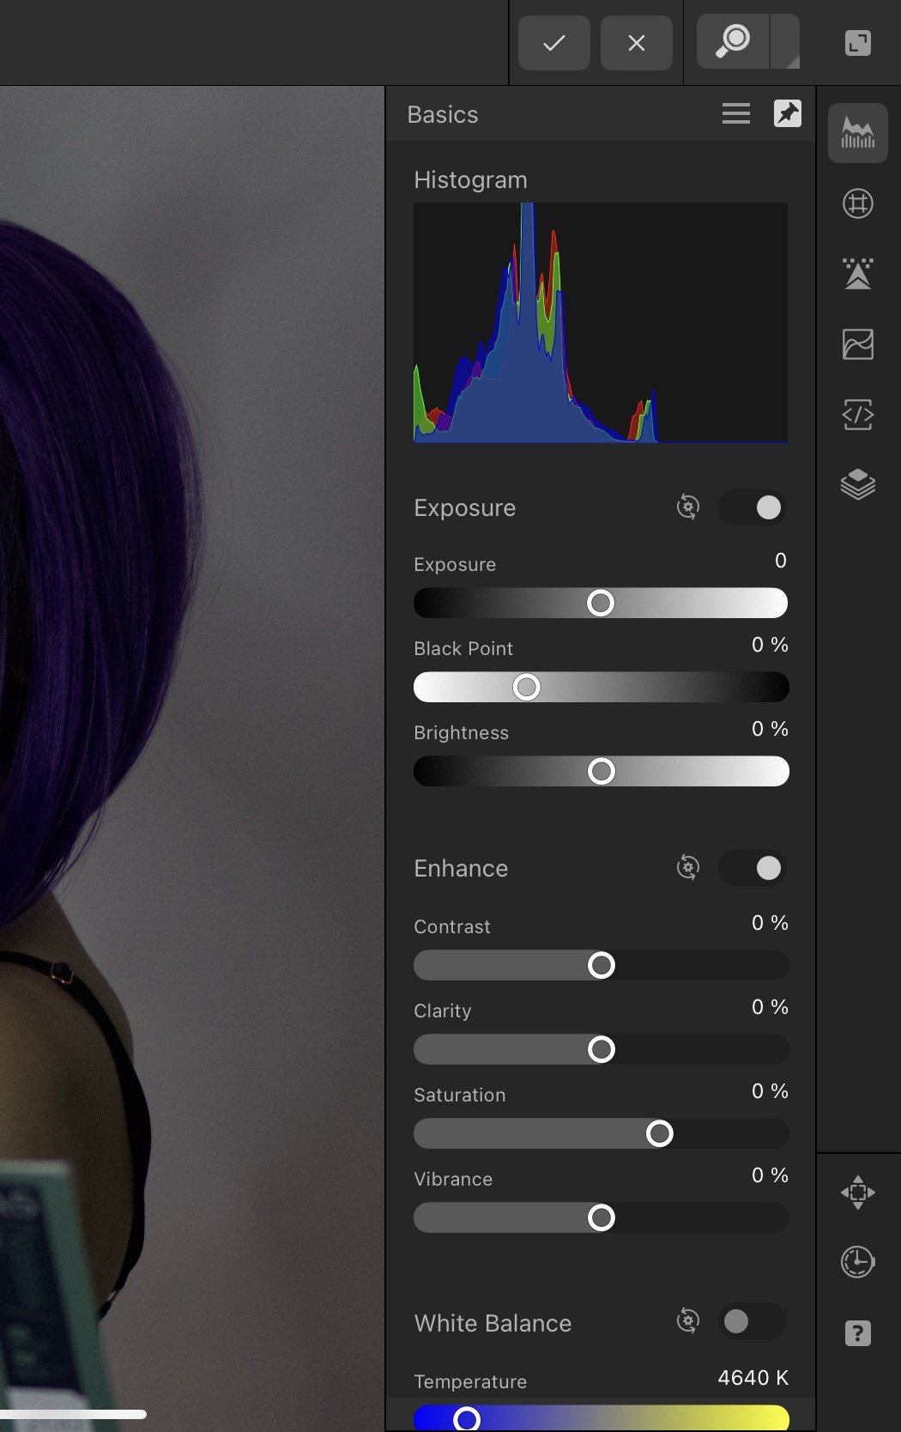Enable the White Balance switch

point(753,1321)
